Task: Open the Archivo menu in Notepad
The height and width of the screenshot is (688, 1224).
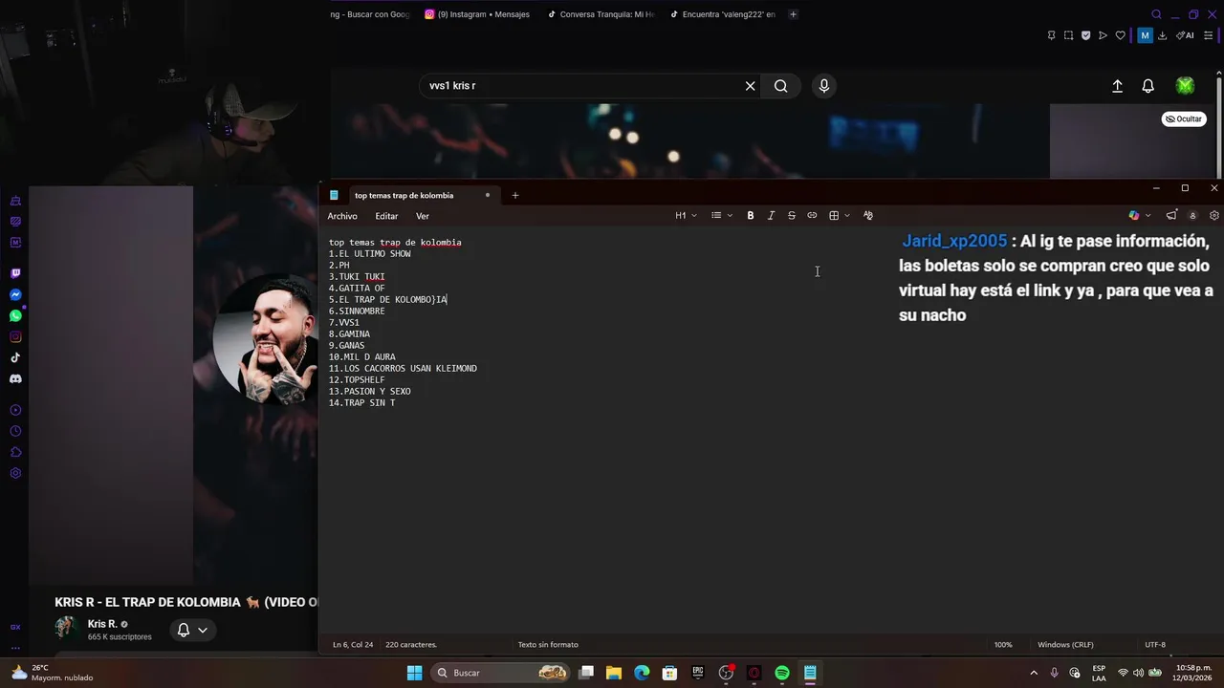Action: (x=342, y=216)
